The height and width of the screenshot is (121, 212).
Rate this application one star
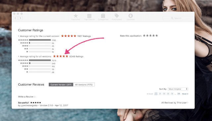144,35
